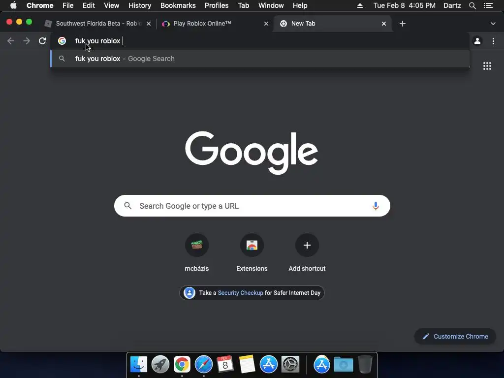Open the Security Checkup link
Viewport: 504px width, 378px height.
(240, 293)
